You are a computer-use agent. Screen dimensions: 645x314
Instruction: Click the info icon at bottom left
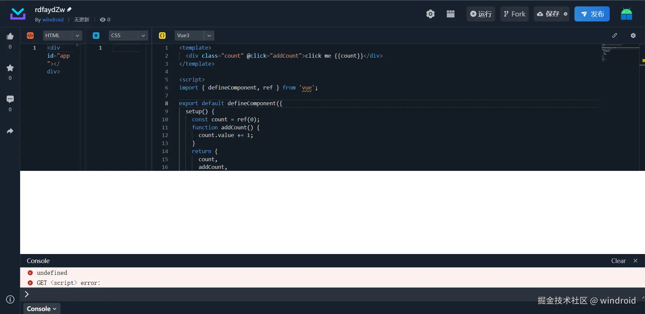(10, 299)
